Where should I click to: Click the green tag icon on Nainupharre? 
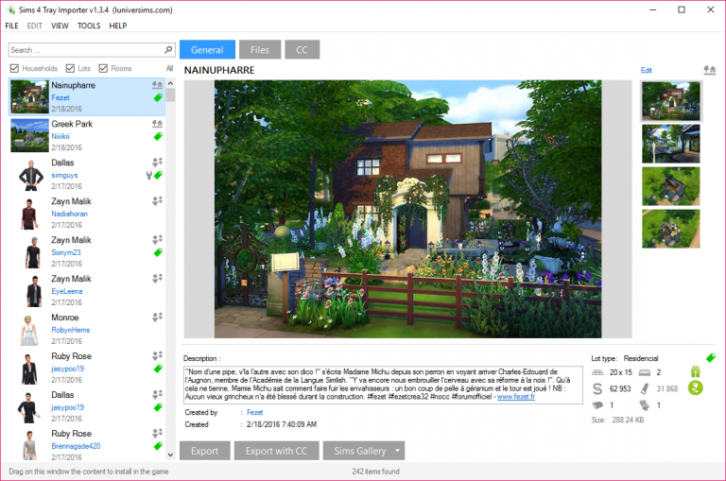158,97
